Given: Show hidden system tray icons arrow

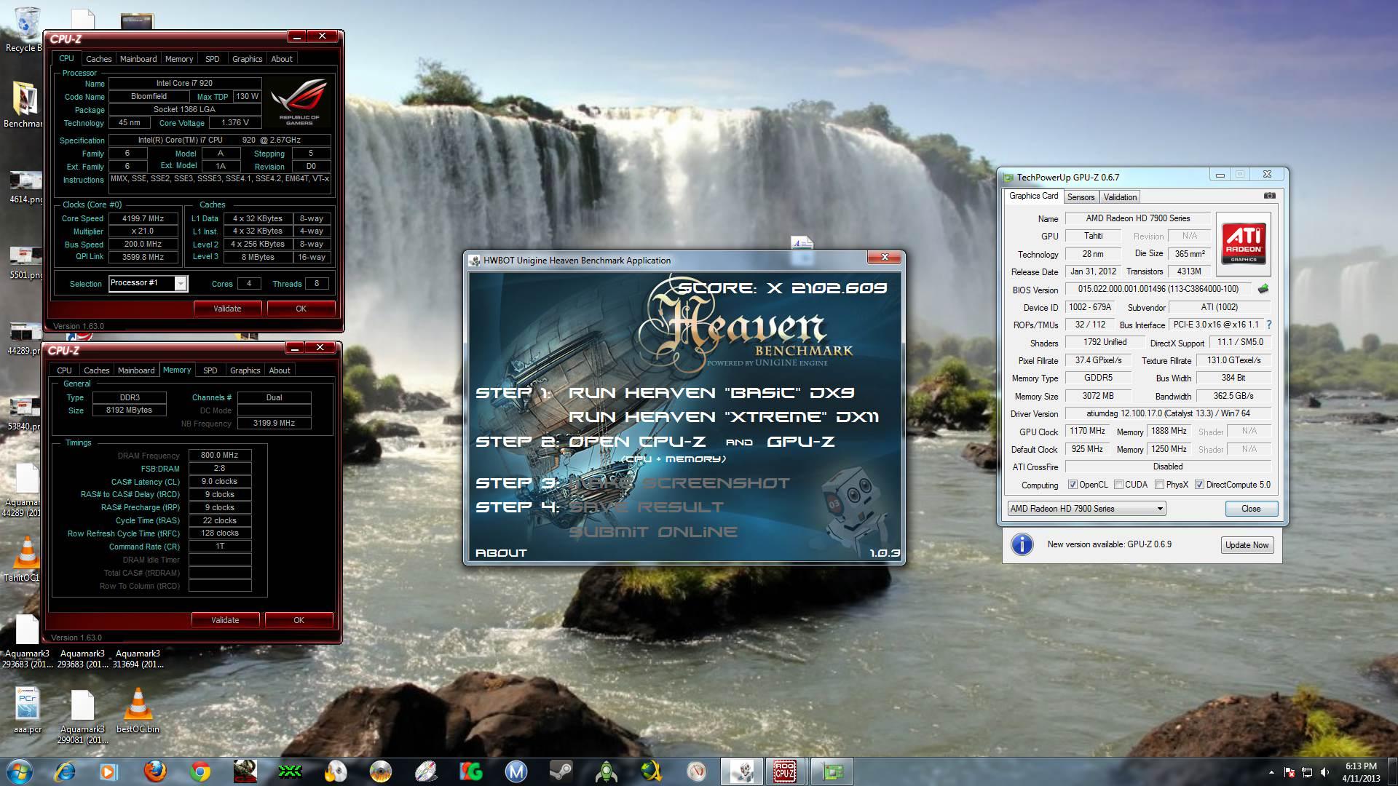Looking at the screenshot, I should (1271, 772).
